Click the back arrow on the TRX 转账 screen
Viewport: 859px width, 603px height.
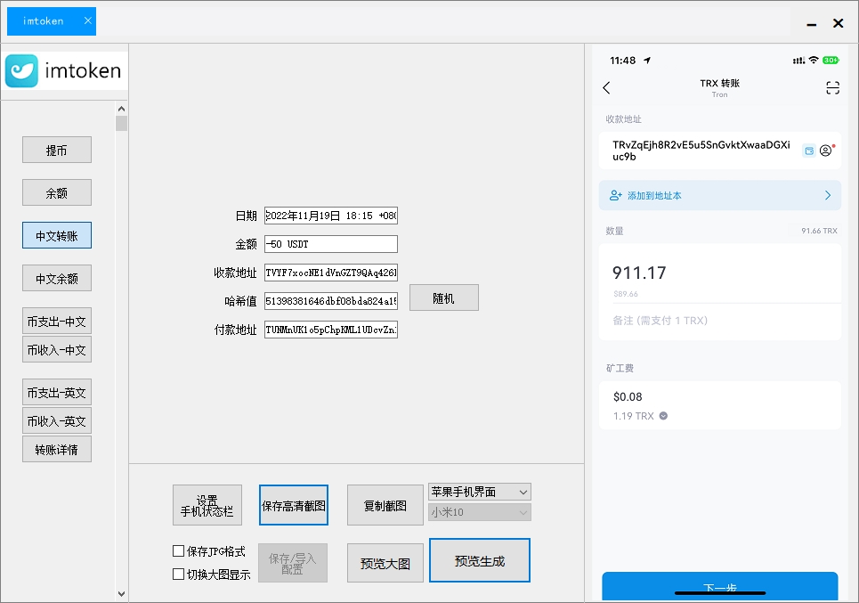coord(607,87)
